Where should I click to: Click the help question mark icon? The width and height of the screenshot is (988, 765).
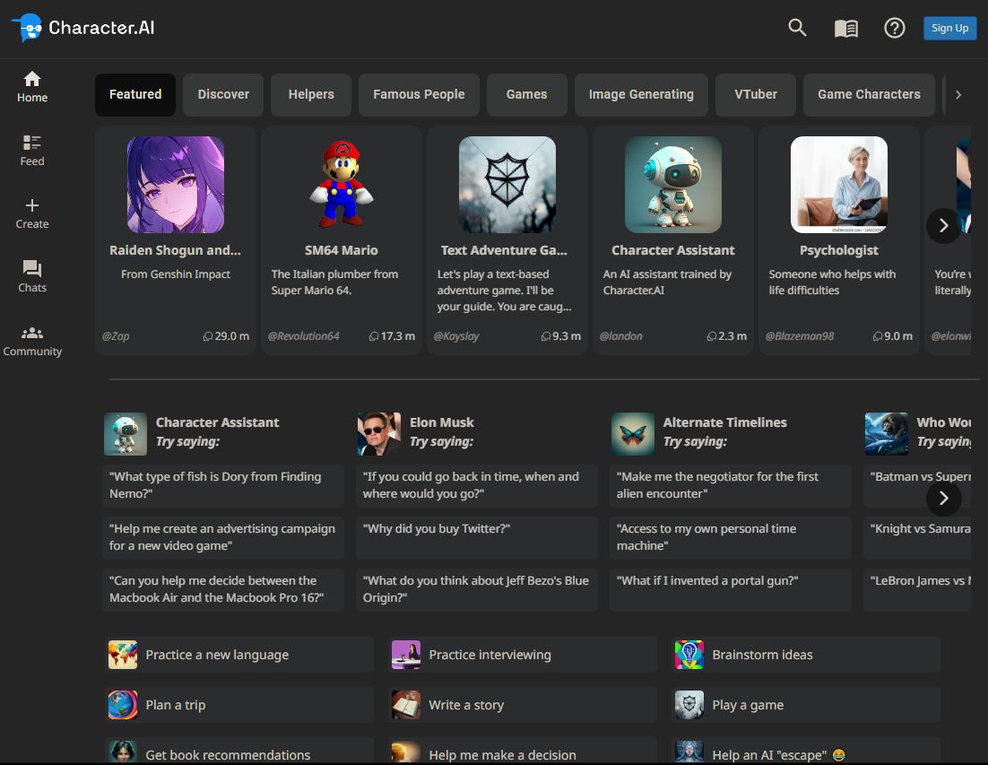click(894, 28)
